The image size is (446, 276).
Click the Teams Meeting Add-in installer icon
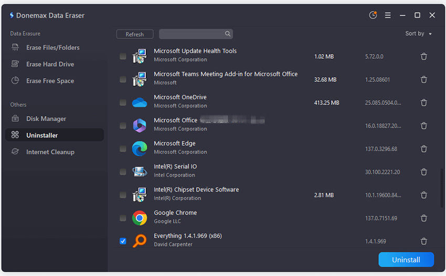pyautogui.click(x=140, y=79)
